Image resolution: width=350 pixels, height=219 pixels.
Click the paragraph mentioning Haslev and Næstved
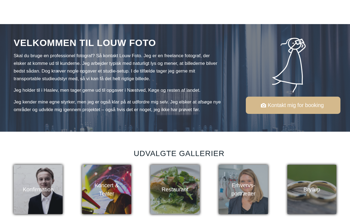point(107,90)
